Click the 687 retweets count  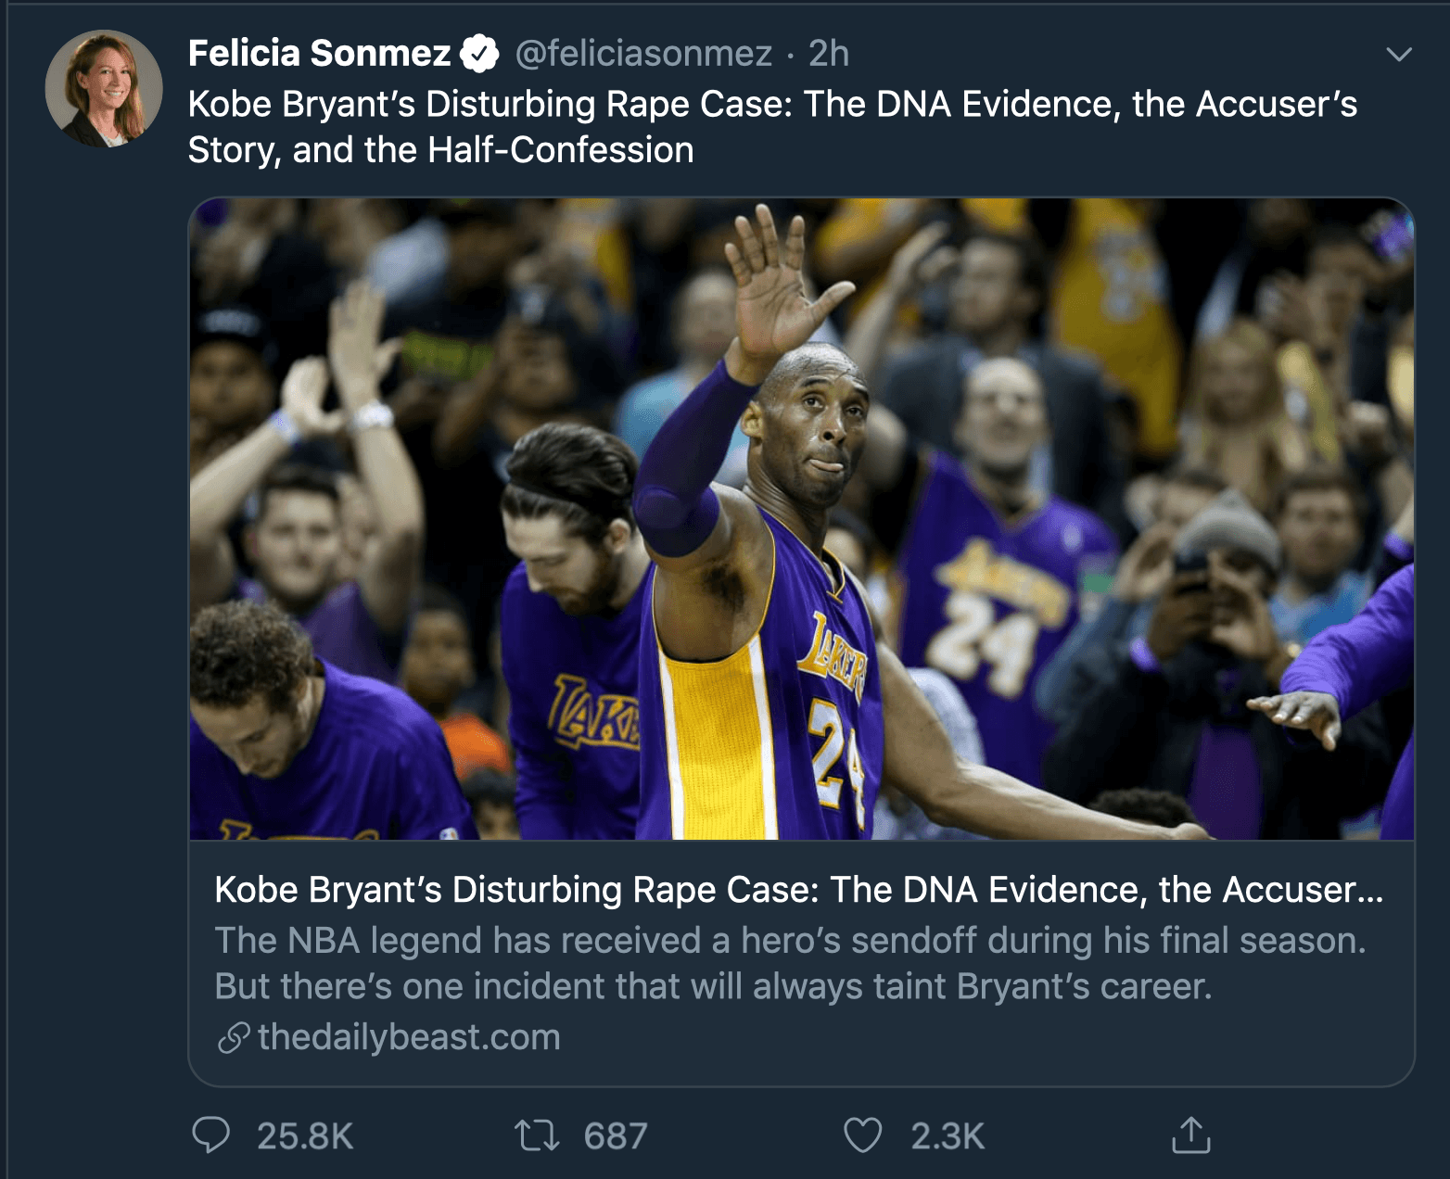(616, 1135)
